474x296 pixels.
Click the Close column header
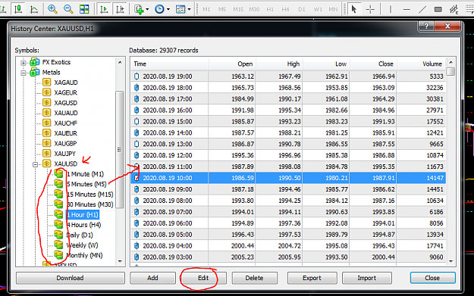[x=373, y=64]
